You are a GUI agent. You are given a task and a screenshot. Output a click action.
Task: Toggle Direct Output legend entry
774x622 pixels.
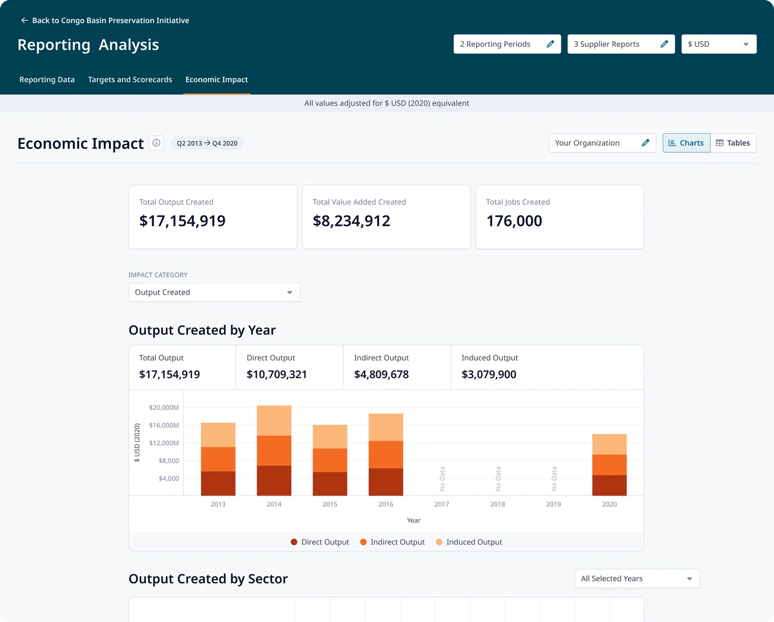click(320, 543)
